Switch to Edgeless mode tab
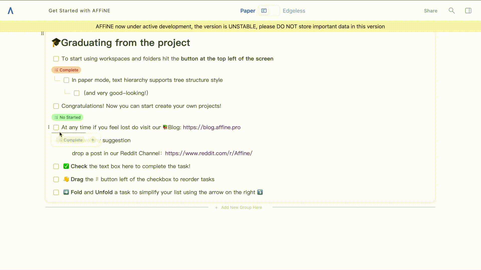Viewport: 481px width, 270px height. (294, 11)
